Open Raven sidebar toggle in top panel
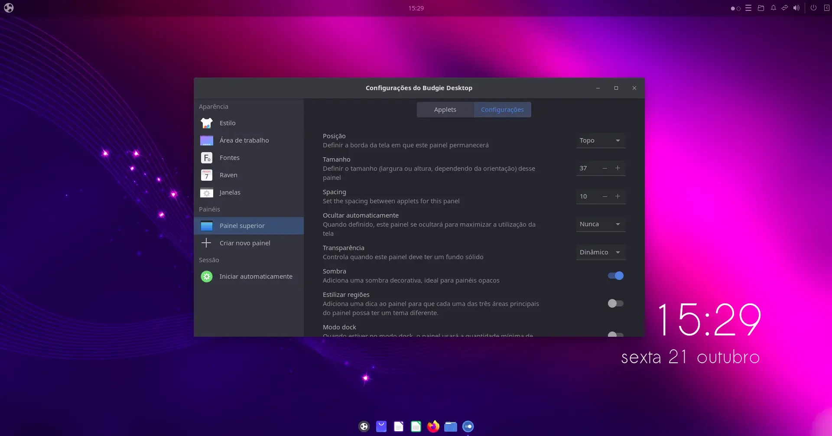Screen dimensions: 832x436 [826, 8]
